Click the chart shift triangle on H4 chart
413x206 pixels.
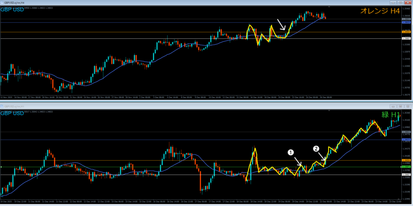[330, 7]
